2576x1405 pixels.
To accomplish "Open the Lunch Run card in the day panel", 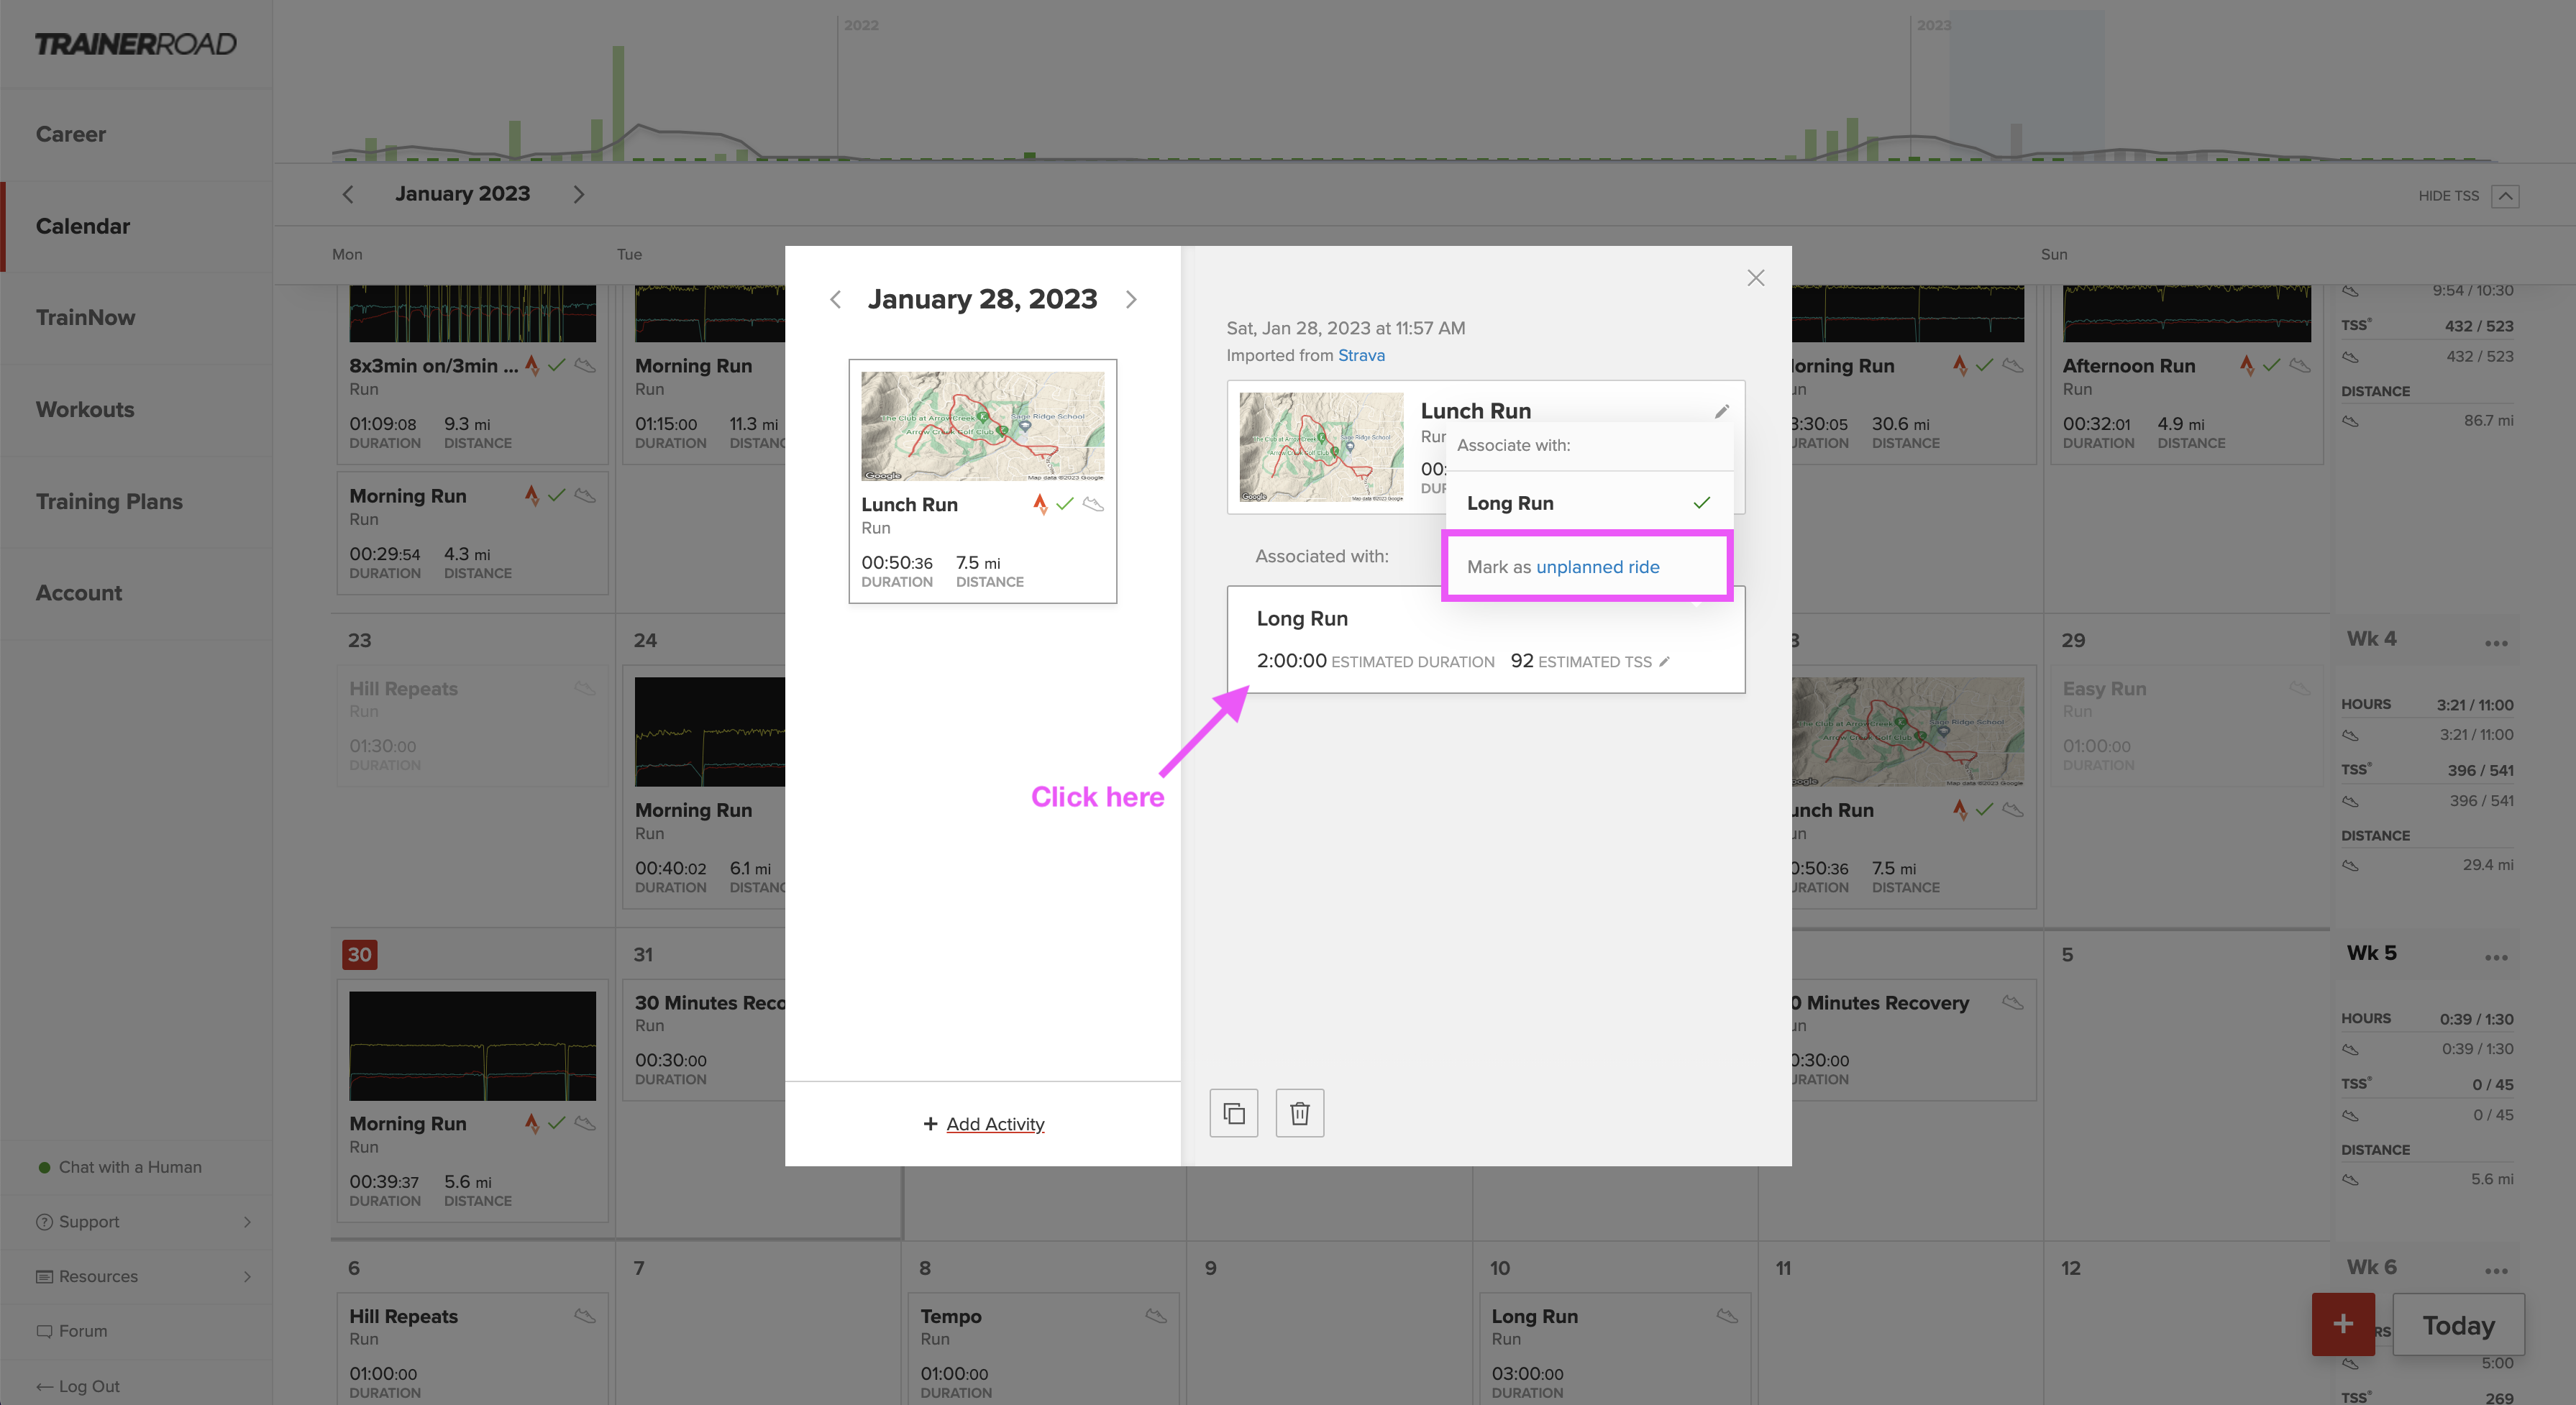I will [x=983, y=481].
